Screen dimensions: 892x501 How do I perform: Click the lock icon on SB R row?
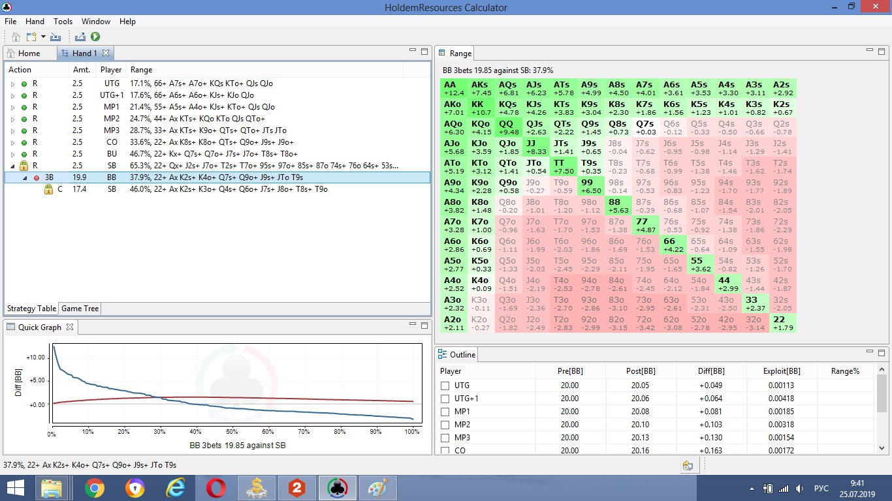coord(24,166)
